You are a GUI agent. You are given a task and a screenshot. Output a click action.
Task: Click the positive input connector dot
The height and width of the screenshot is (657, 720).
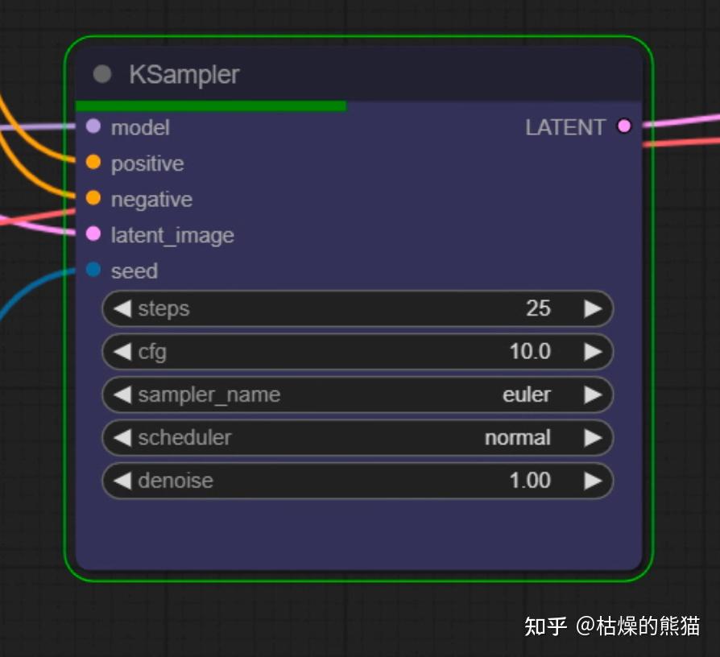[93, 162]
